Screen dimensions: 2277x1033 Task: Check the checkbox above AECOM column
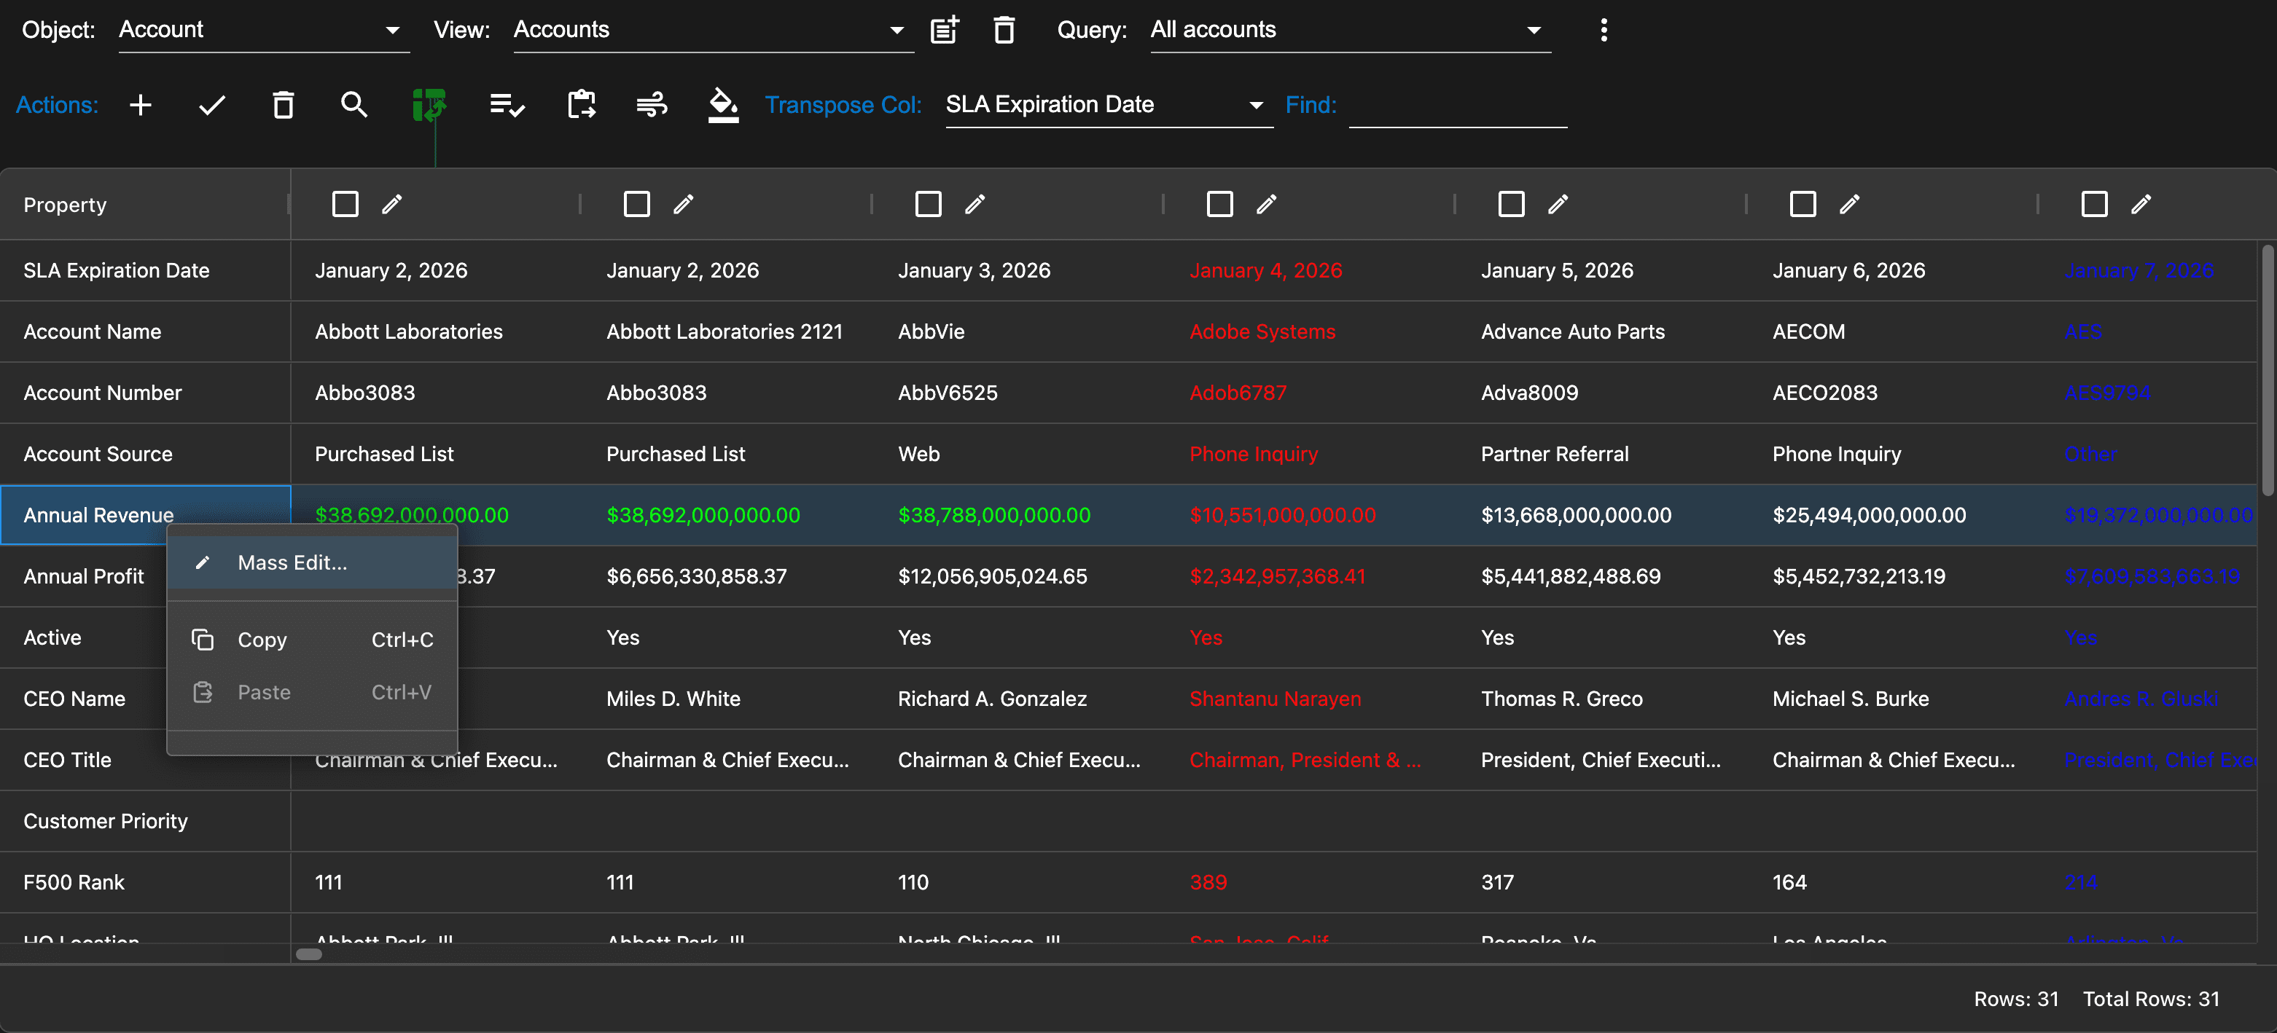tap(1803, 205)
